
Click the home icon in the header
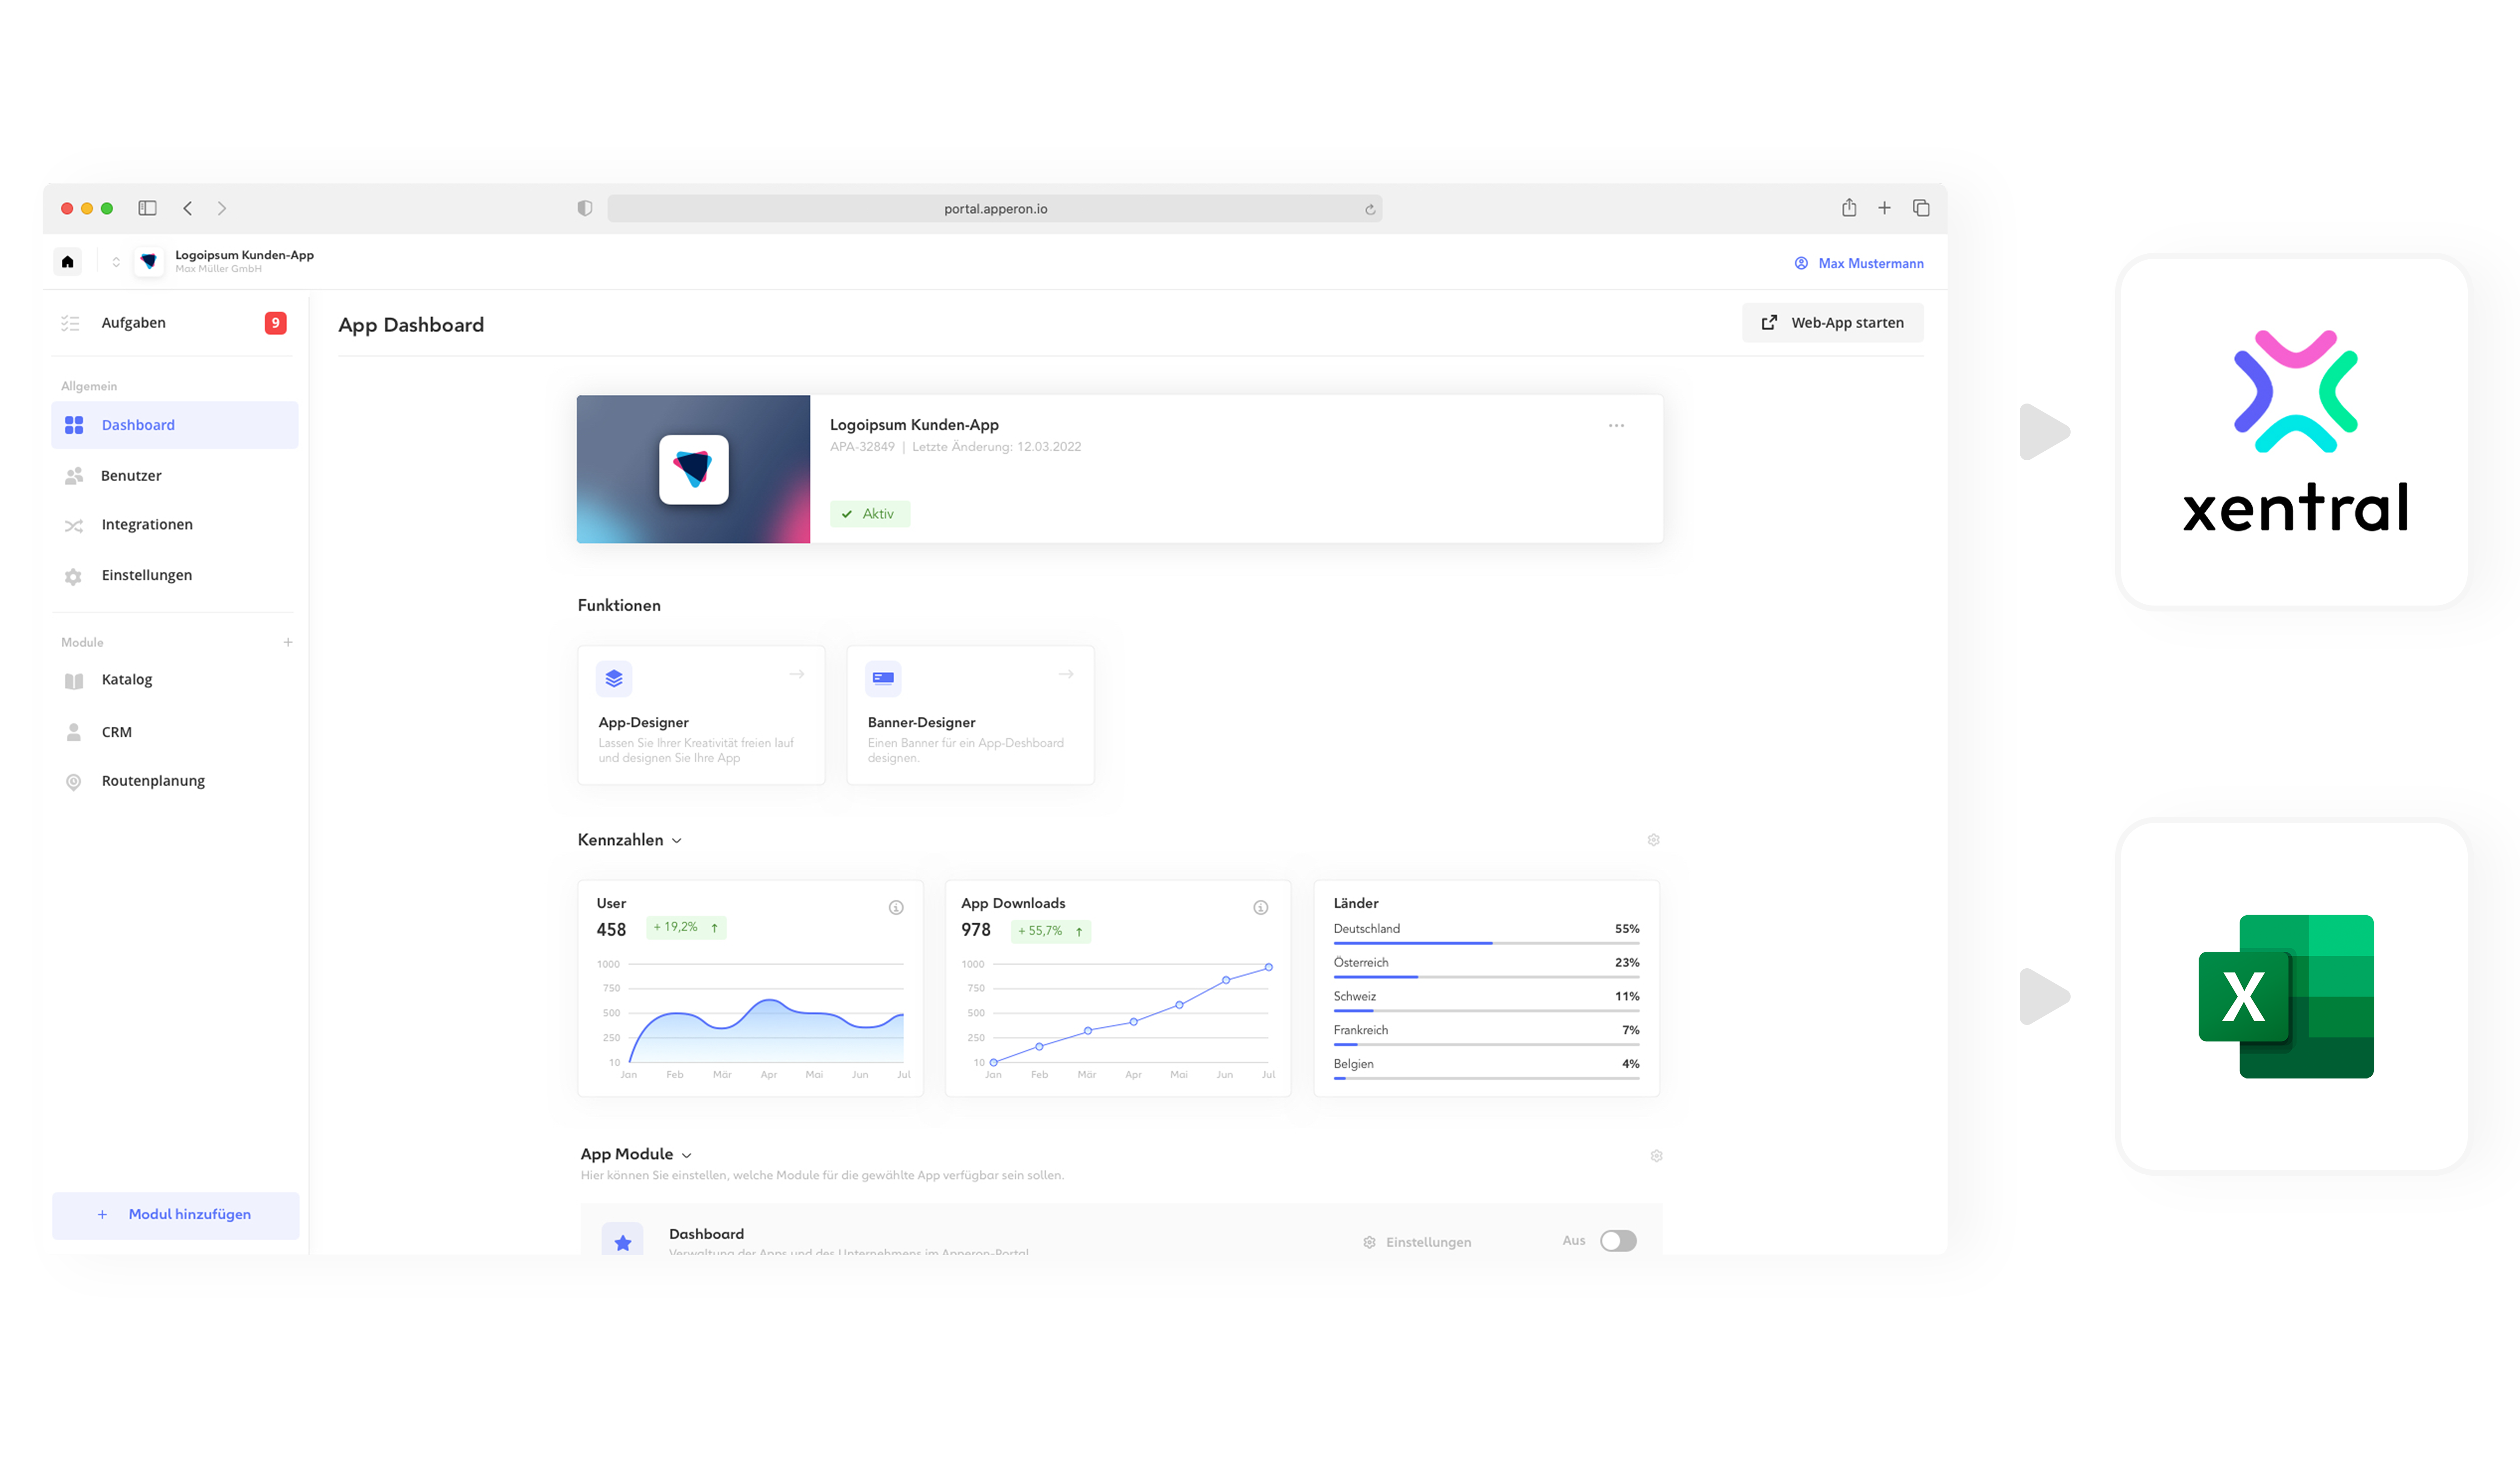[67, 262]
